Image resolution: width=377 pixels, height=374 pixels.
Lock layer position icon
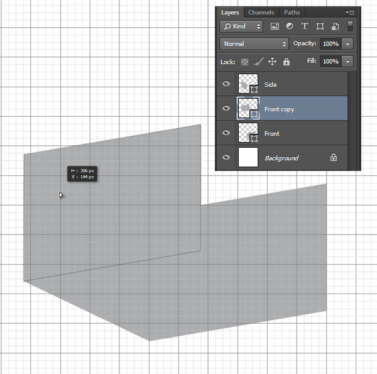pos(272,62)
